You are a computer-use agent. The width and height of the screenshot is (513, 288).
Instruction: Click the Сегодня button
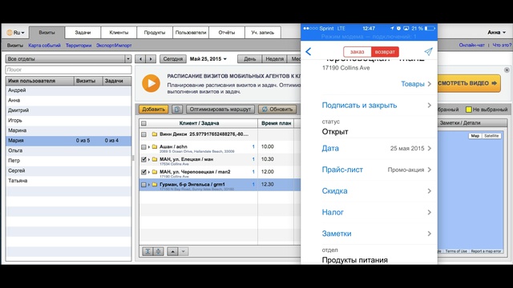coord(173,58)
